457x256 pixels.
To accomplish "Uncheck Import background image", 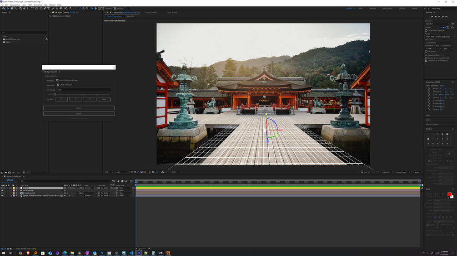I will [x=57, y=80].
